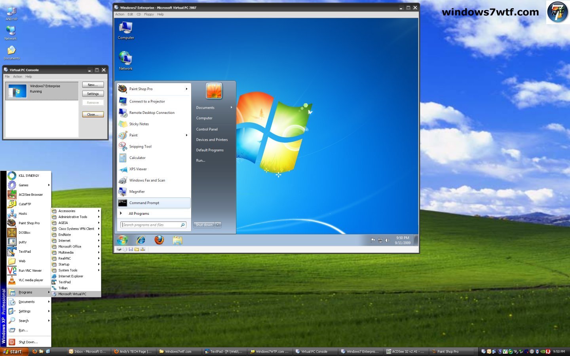Launch DOSBox from the XP Start menu
This screenshot has height=356, width=570.
[28, 233]
